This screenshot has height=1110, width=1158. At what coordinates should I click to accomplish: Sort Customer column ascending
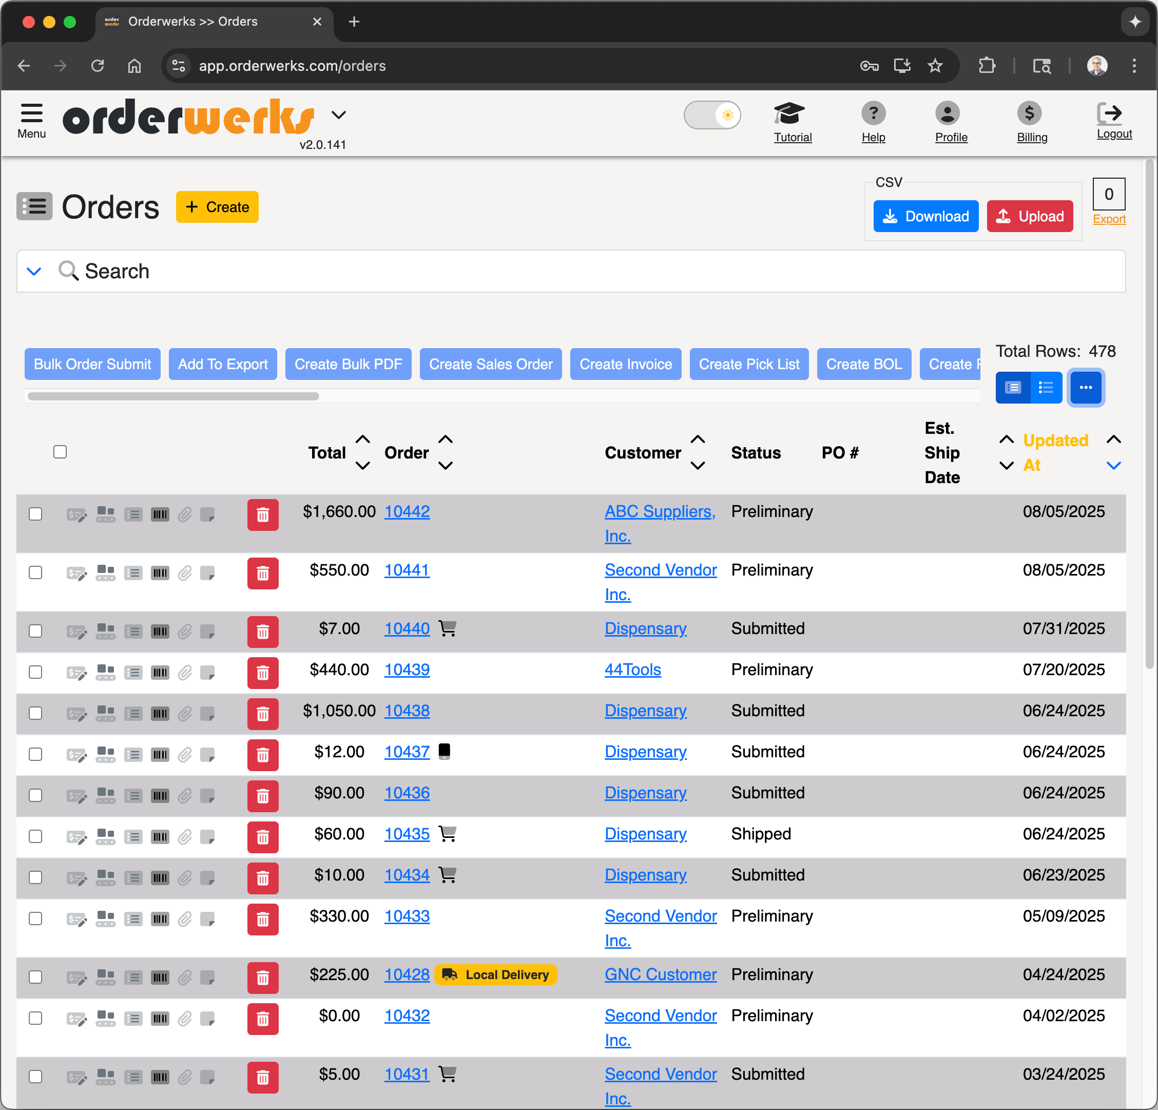pos(698,438)
